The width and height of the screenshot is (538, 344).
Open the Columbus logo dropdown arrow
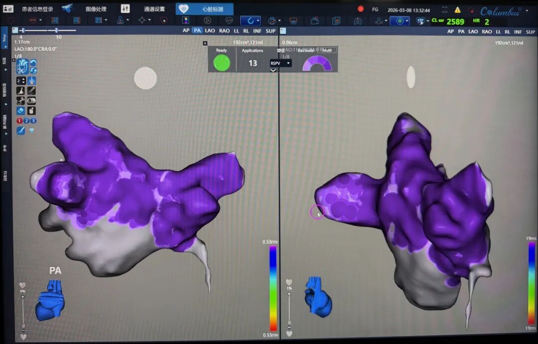click(527, 10)
